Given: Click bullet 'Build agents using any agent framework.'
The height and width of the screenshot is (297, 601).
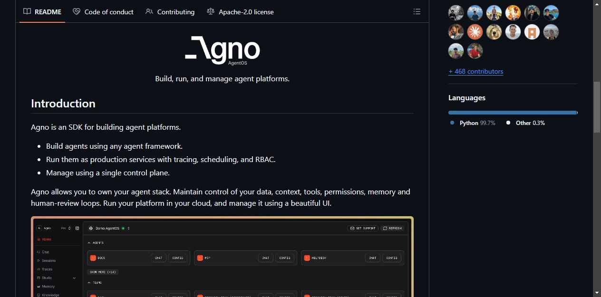Looking at the screenshot, I should [114, 146].
